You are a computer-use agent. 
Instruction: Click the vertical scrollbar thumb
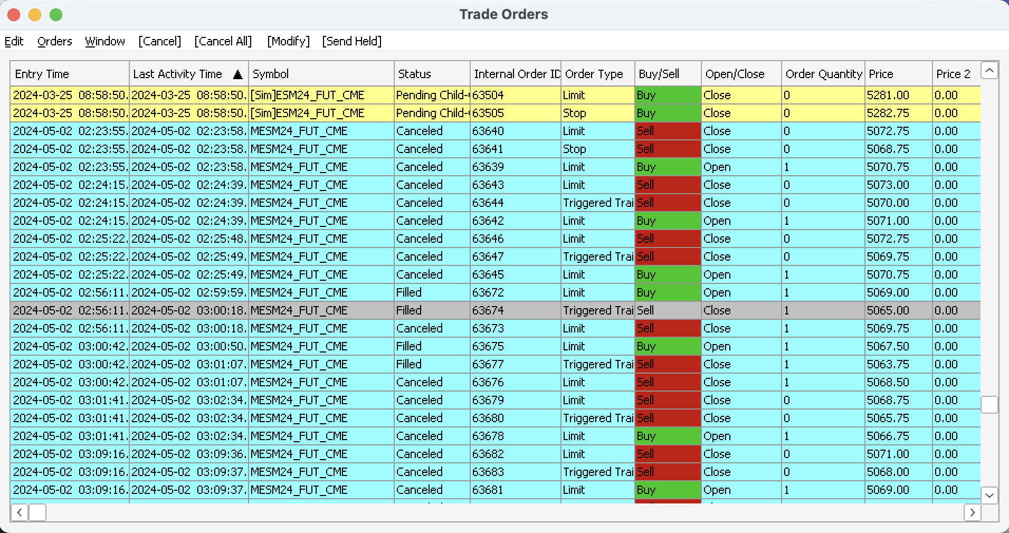click(x=989, y=405)
